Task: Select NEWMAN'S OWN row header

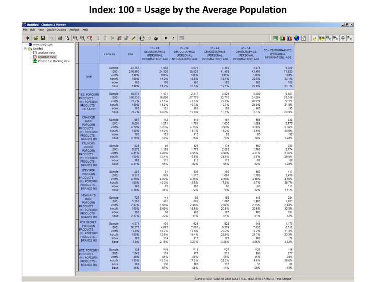Action: pos(89,206)
